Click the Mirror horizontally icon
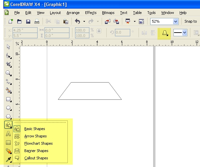 pyautogui.click(x=144, y=33)
